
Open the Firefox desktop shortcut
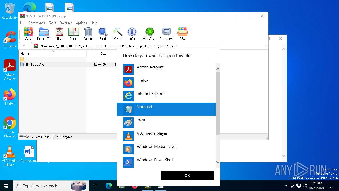pos(10,97)
